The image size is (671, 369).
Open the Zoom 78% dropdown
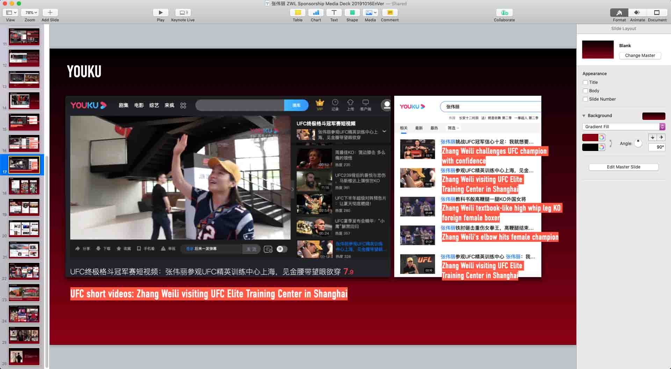pyautogui.click(x=30, y=13)
